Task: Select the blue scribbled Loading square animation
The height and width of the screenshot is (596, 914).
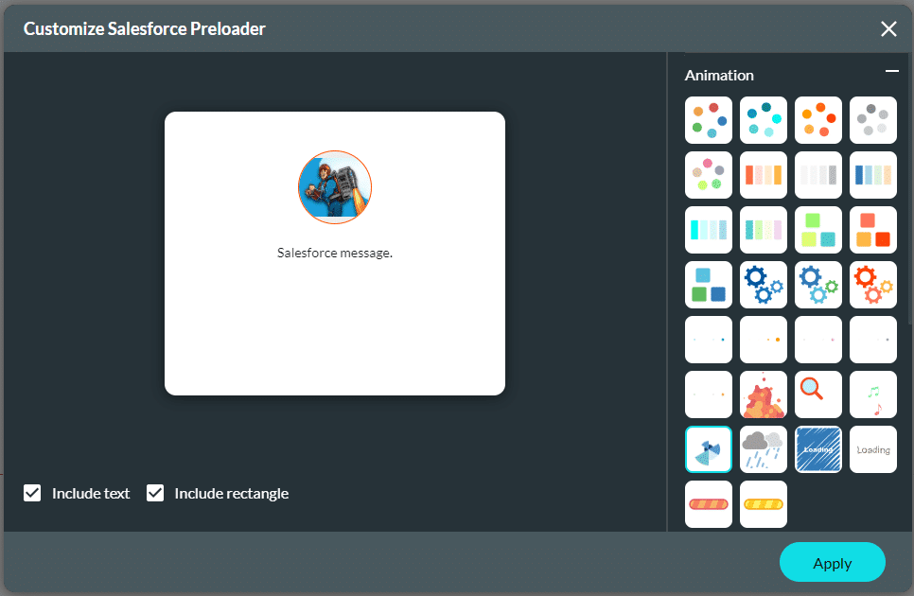Action: 817,448
